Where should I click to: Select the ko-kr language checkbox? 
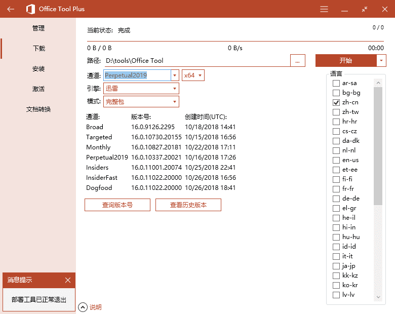click(x=336, y=285)
